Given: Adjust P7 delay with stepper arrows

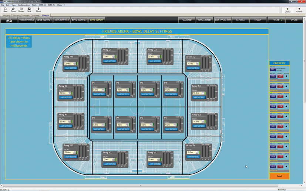Looking at the screenshot, I should tap(127, 125).
